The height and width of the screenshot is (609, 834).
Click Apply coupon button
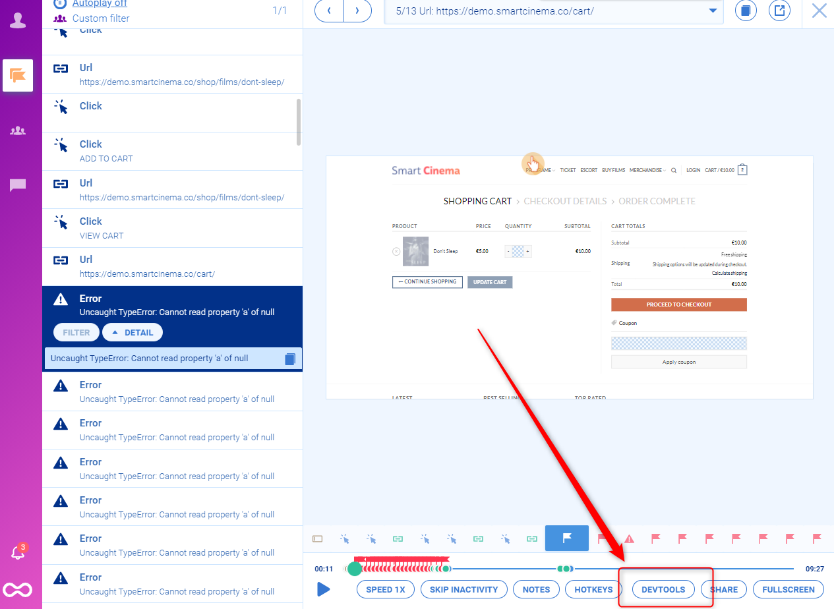679,362
